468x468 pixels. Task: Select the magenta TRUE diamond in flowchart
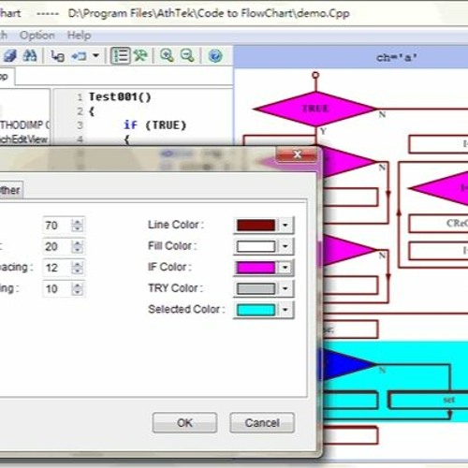coord(315,109)
